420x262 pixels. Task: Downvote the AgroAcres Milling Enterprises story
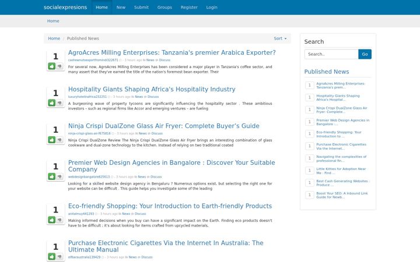tap(60, 66)
